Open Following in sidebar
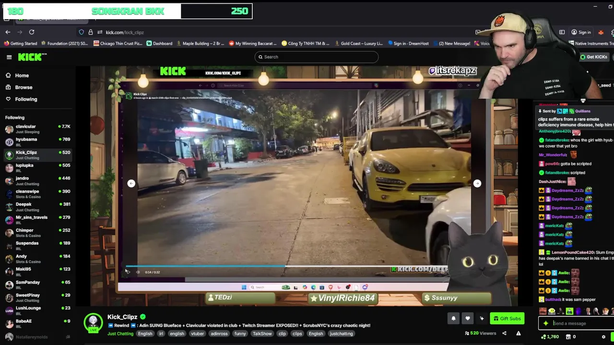 pyautogui.click(x=21, y=99)
